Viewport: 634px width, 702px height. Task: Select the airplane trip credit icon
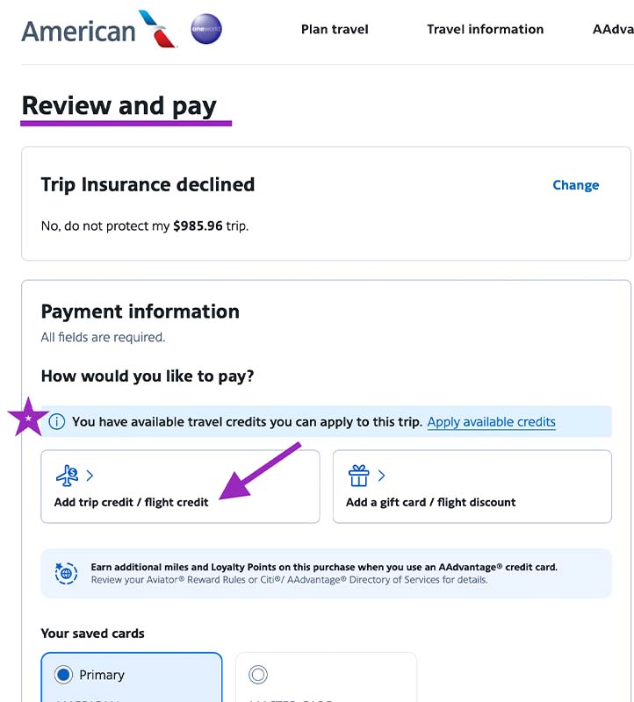pos(65,474)
